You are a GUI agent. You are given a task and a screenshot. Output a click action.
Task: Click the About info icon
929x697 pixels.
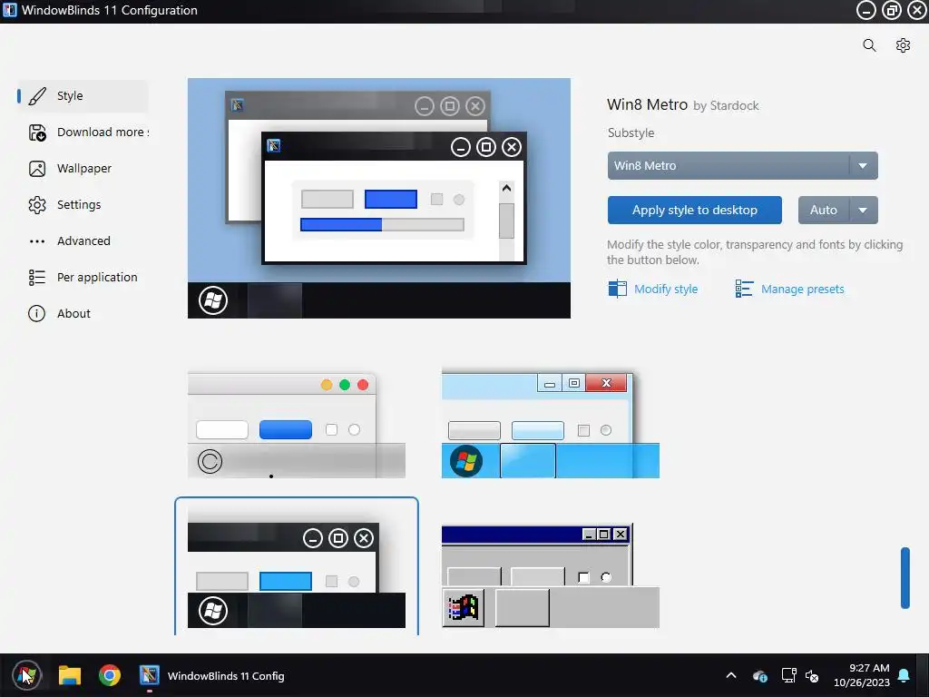(x=36, y=313)
